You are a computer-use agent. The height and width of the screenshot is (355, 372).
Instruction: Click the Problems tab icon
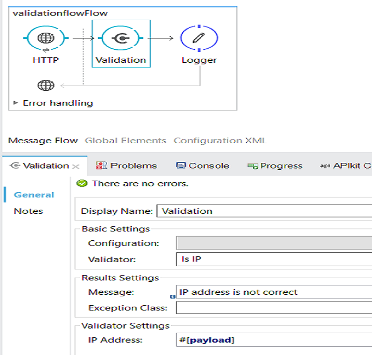pyautogui.click(x=102, y=166)
